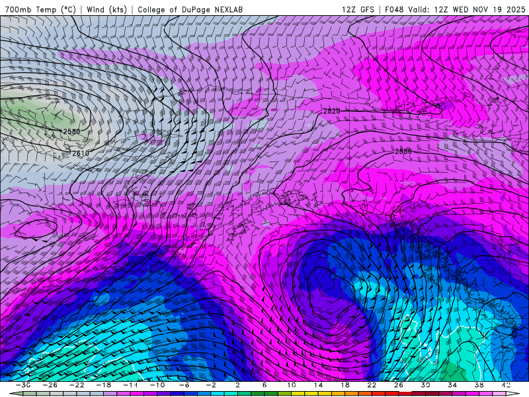Click the "F048 Valid: 12Z WED NOV 19 2025" text

(455, 9)
